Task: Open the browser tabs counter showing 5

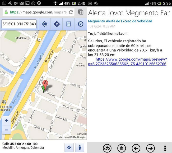Action: tap(81, 12)
